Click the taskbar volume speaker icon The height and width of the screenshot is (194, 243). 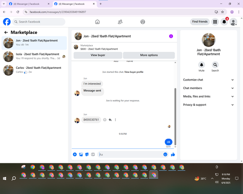click(217, 182)
